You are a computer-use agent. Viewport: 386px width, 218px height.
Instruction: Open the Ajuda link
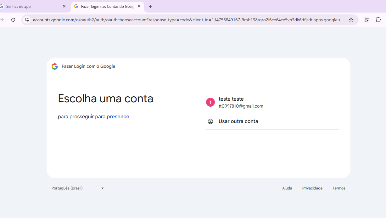tap(287, 188)
